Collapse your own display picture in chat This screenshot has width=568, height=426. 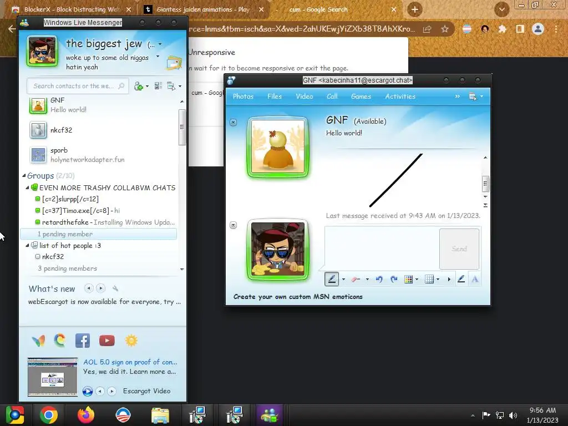coord(234,225)
